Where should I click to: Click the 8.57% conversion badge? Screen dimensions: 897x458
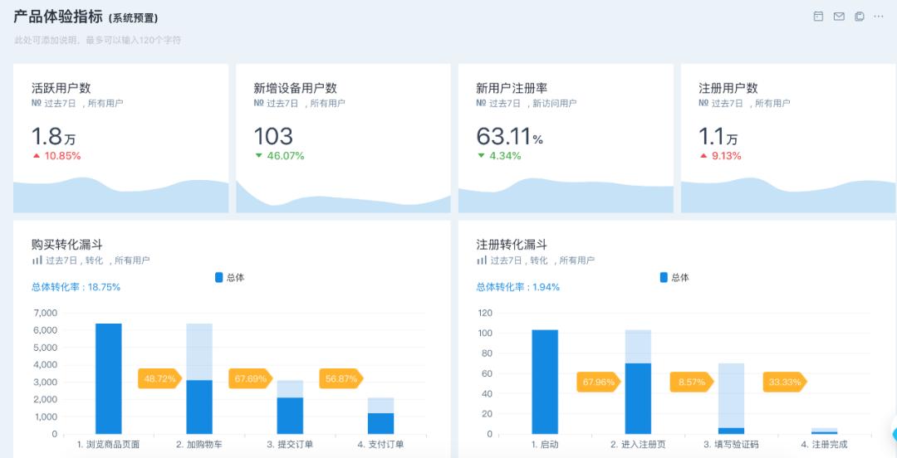click(692, 382)
